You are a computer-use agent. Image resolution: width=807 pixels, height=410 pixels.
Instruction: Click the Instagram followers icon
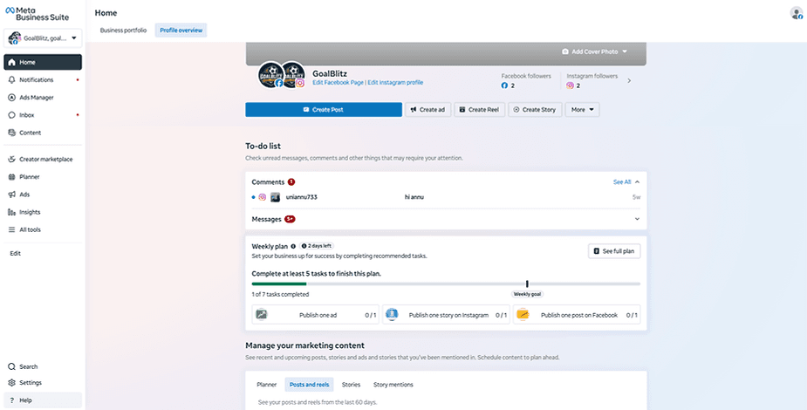tap(570, 85)
